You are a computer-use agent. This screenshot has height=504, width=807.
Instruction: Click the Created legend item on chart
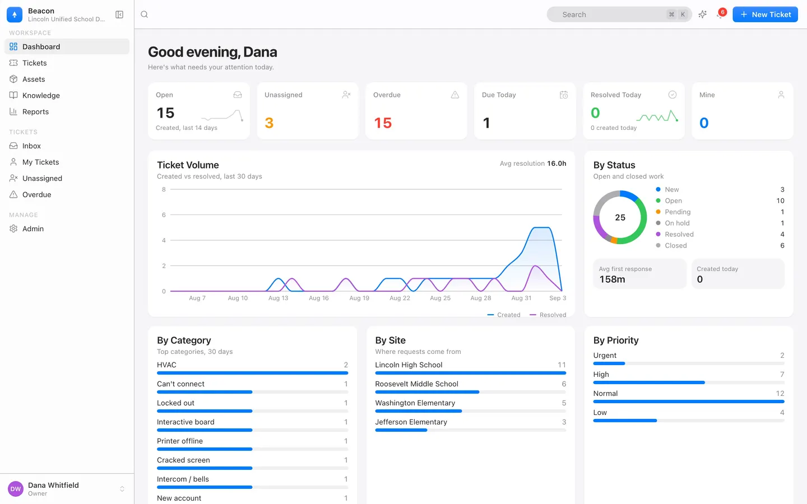point(504,315)
